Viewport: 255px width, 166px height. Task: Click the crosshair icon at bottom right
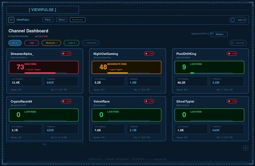point(245,148)
